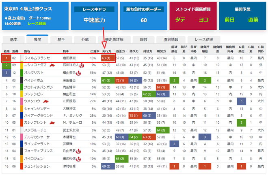The width and height of the screenshot is (268, 175).
Task: Click the green 64 (2) 瞬発力 cell for ステラルーチェ
Action: point(162,130)
